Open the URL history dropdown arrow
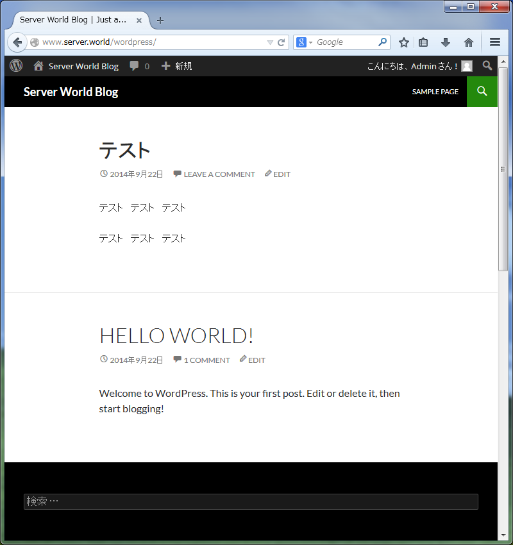513x545 pixels. [270, 42]
